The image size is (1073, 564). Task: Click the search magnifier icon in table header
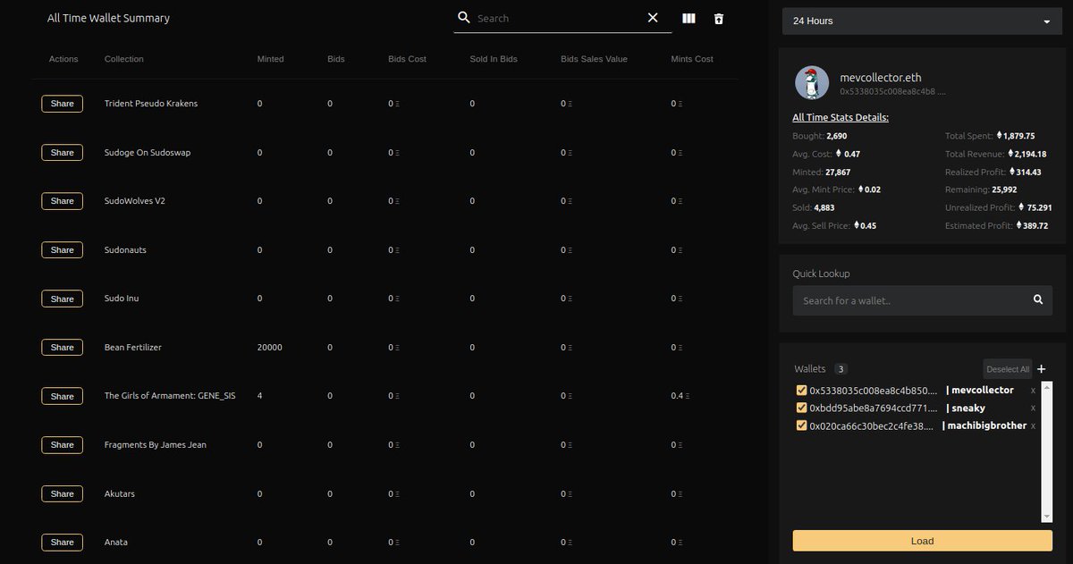pos(464,18)
